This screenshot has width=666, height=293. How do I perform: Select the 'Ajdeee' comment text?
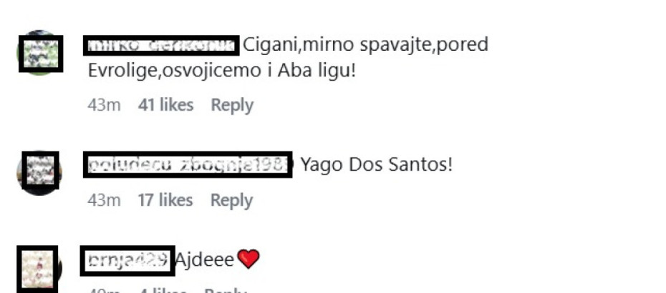[x=204, y=259]
